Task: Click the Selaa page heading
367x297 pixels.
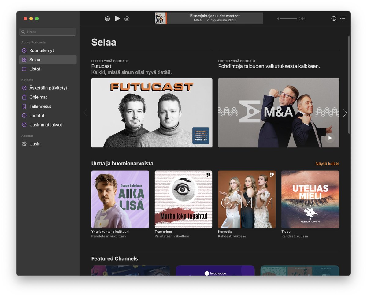Action: click(x=104, y=42)
